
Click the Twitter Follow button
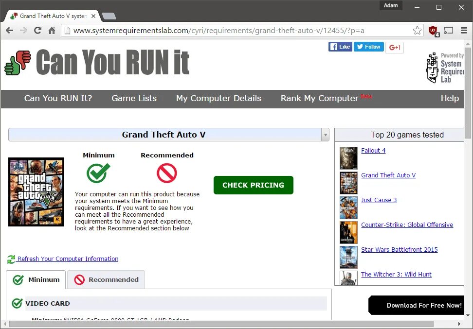click(x=369, y=47)
